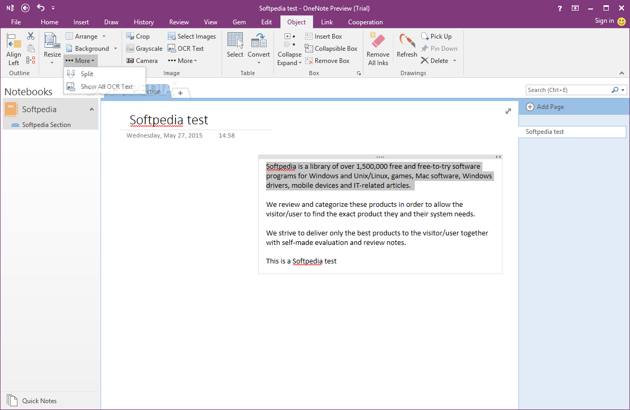Open the Background dropdown arrow
The height and width of the screenshot is (410, 630).
pyautogui.click(x=116, y=48)
